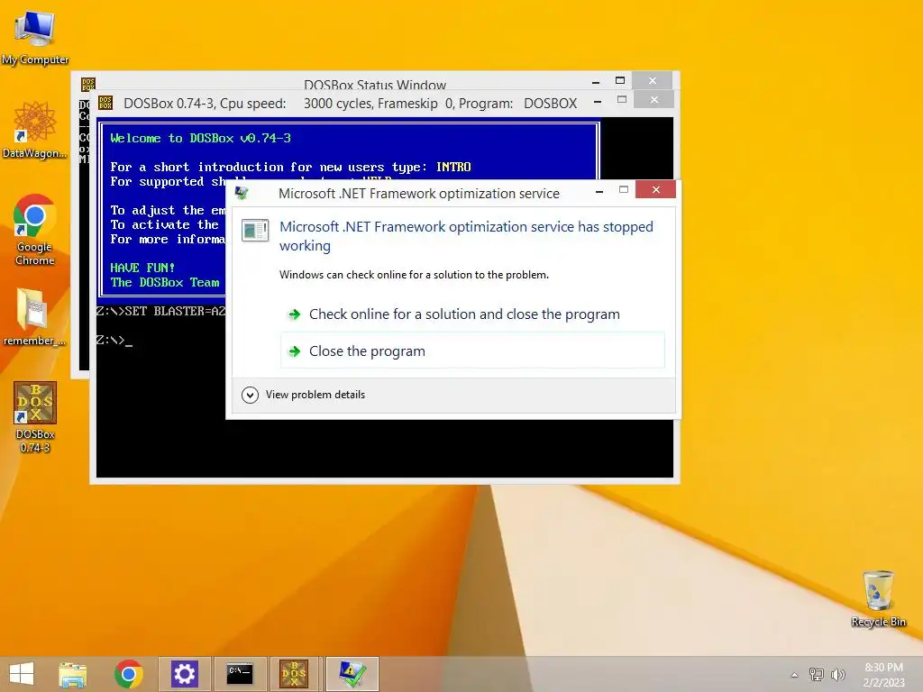
Task: Click 'Windows can check online' message text
Action: (x=414, y=275)
